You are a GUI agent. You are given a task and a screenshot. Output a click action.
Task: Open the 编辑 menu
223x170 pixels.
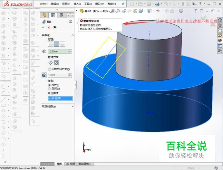[55, 4]
